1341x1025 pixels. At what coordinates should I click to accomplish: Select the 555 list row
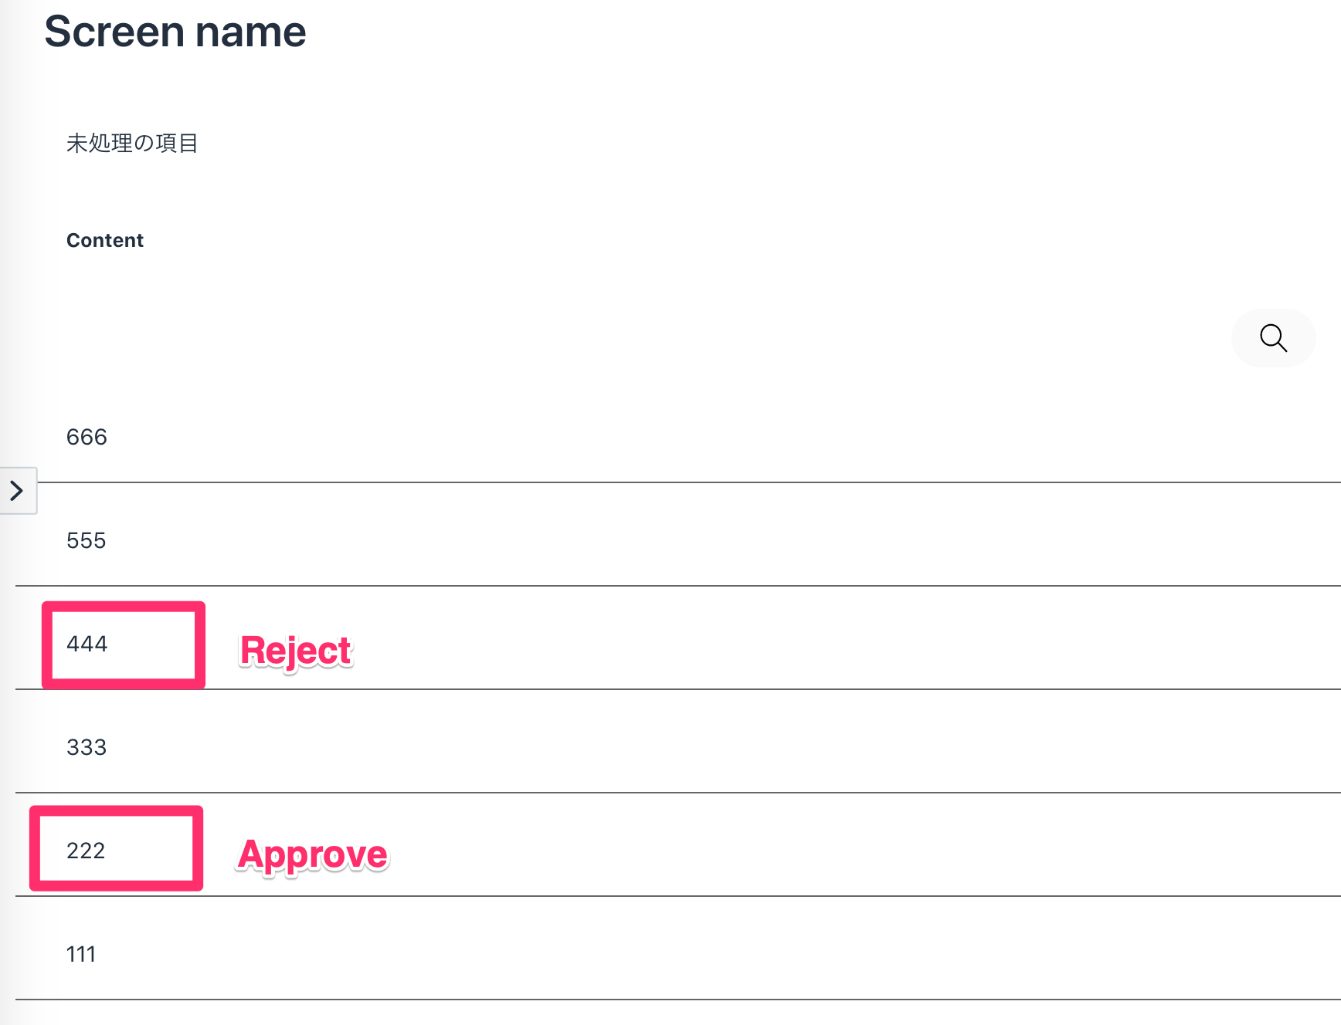coord(86,540)
